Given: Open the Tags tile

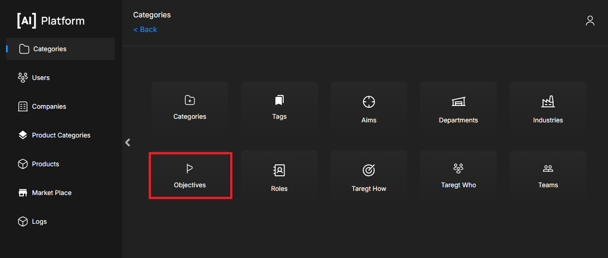Looking at the screenshot, I should point(279,108).
